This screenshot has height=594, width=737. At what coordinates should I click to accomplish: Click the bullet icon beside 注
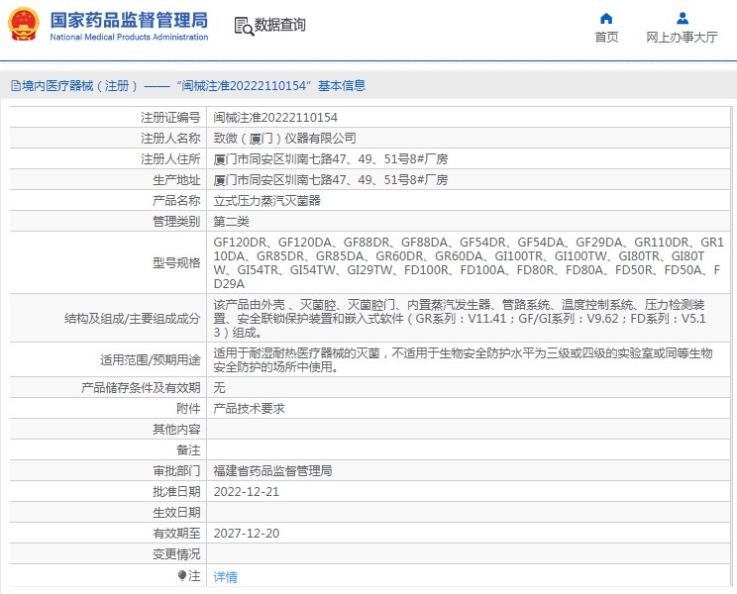point(182,576)
